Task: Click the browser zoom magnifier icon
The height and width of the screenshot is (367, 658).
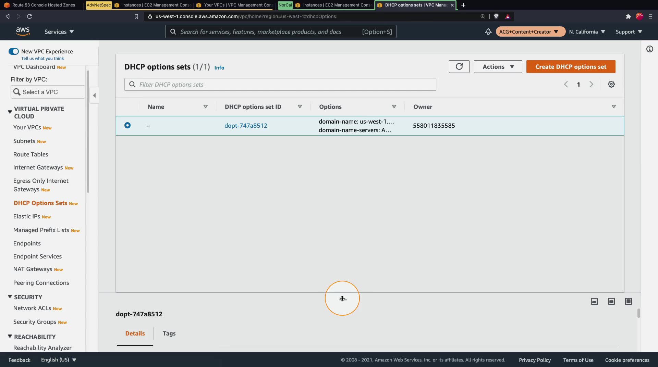Action: click(483, 16)
